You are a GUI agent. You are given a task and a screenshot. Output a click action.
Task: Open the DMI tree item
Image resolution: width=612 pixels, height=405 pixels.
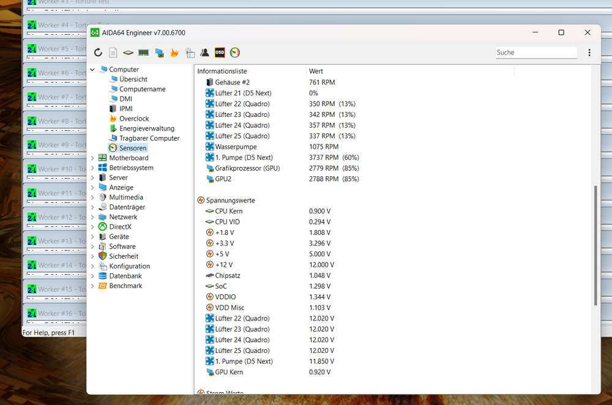pos(125,98)
